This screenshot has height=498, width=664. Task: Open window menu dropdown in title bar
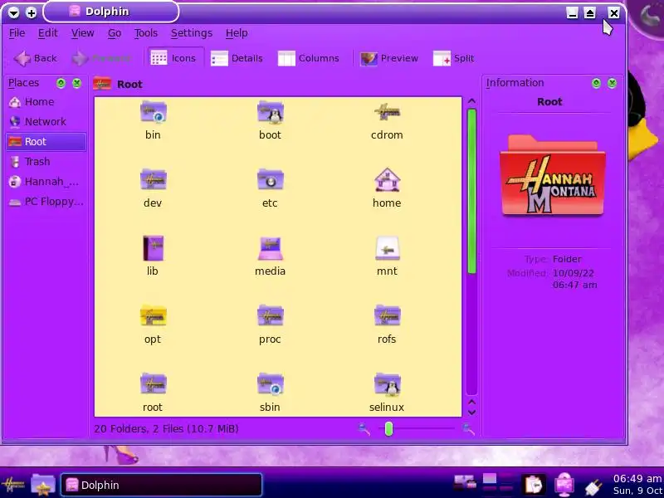[x=13, y=12]
